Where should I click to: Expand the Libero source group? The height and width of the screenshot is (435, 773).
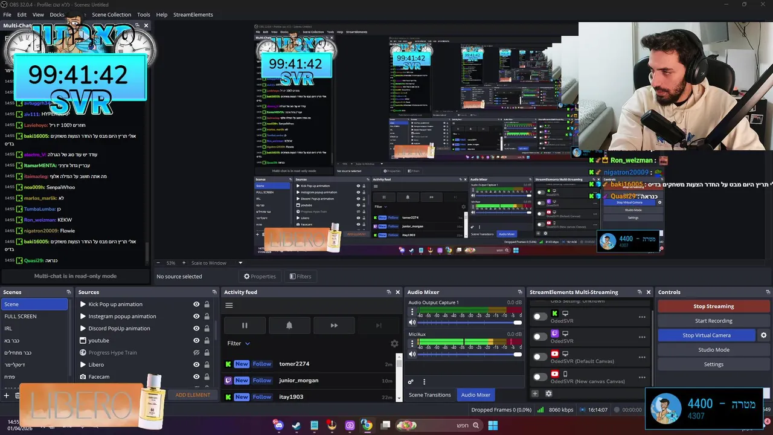pos(83,365)
